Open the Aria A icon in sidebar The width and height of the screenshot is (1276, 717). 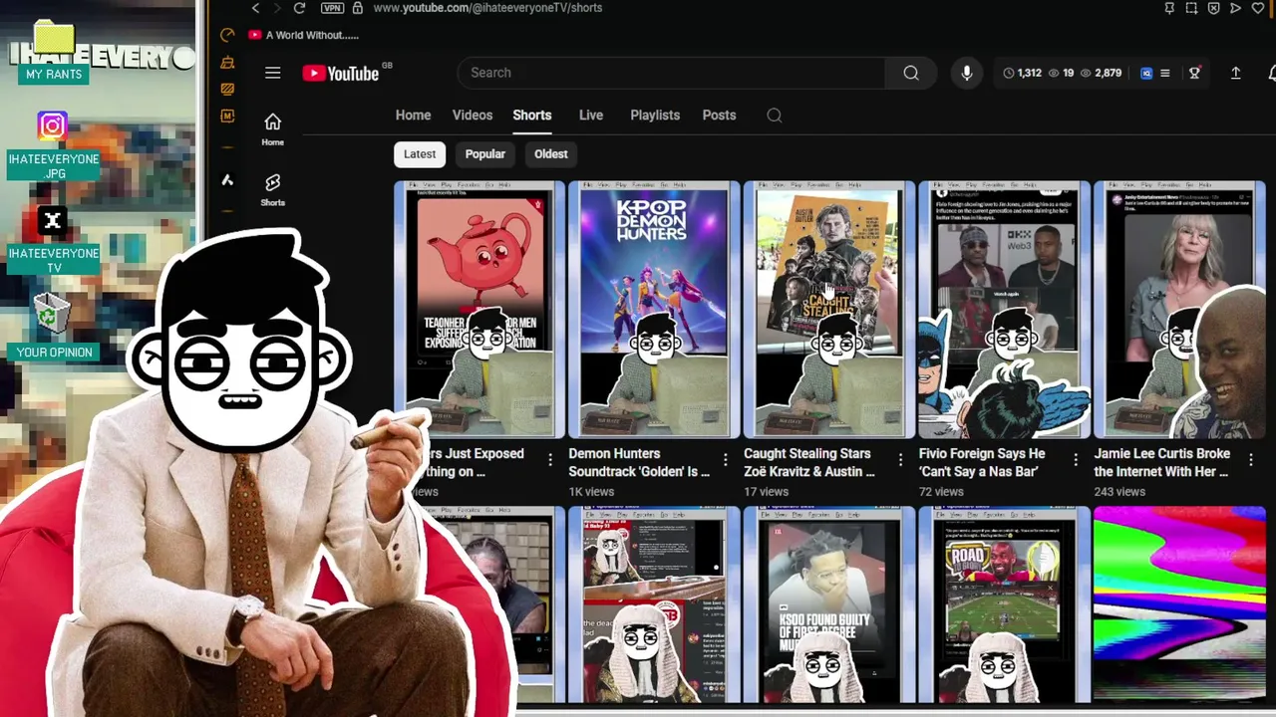[x=227, y=180]
